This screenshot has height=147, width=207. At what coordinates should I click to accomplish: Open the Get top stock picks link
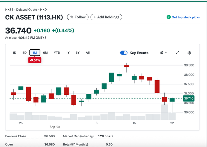click(x=186, y=17)
